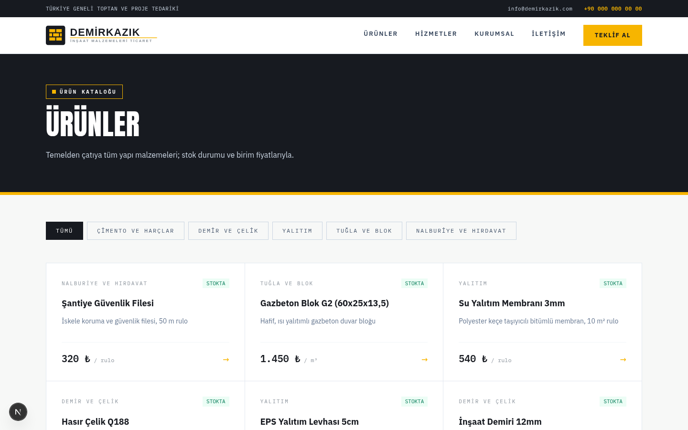The height and width of the screenshot is (430, 688).
Task: Click DEMİR VE ÇELİK label on İnşaat Demiri card
Action: [x=487, y=401]
